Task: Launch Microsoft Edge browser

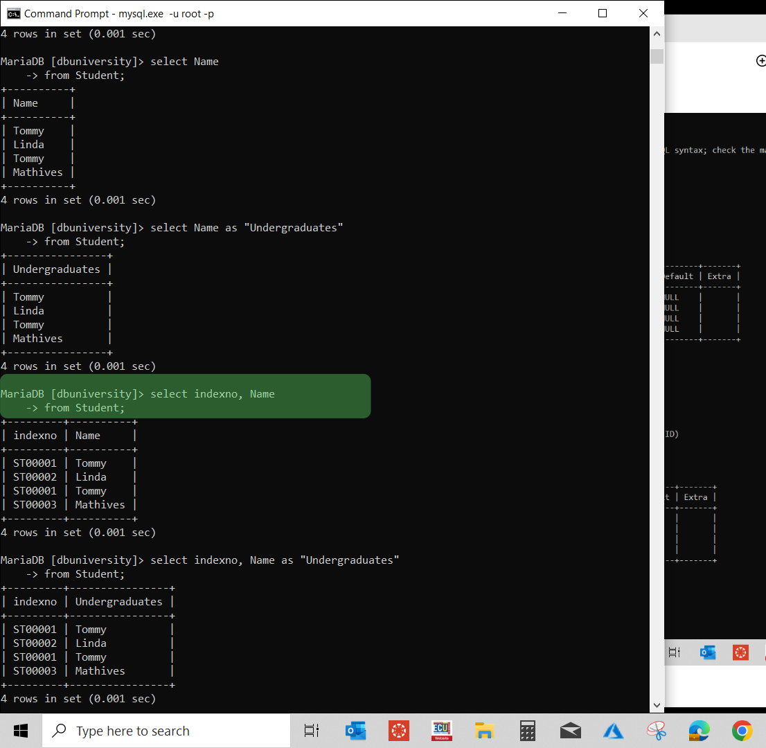Action: (x=699, y=730)
